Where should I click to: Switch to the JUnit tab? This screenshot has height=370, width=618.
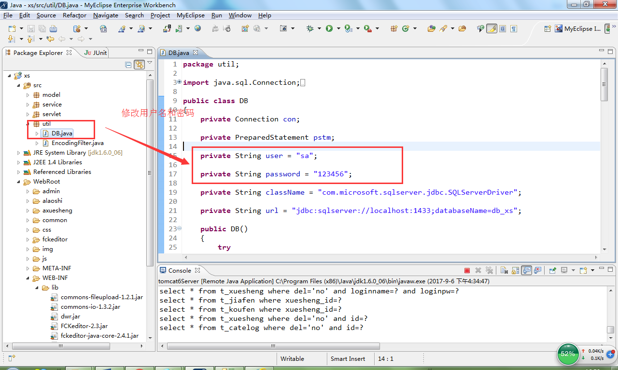pyautogui.click(x=96, y=53)
